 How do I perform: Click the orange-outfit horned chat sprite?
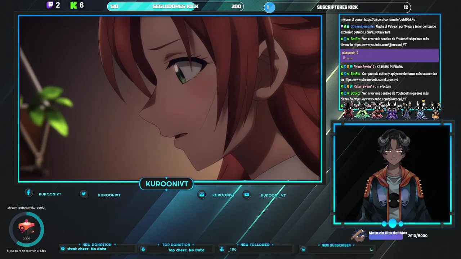435,110
